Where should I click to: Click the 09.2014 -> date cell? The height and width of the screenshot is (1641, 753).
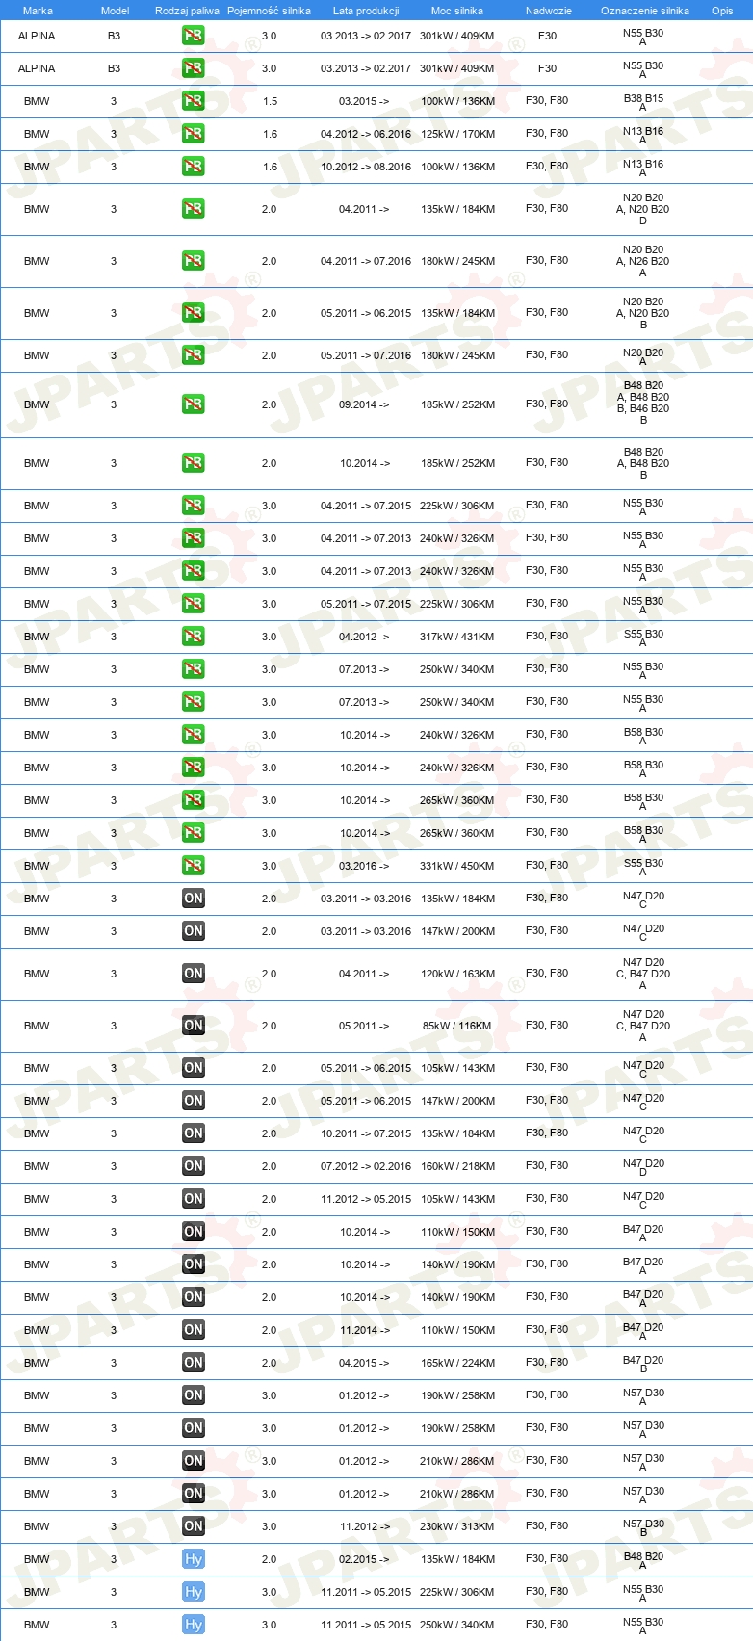[x=364, y=404]
